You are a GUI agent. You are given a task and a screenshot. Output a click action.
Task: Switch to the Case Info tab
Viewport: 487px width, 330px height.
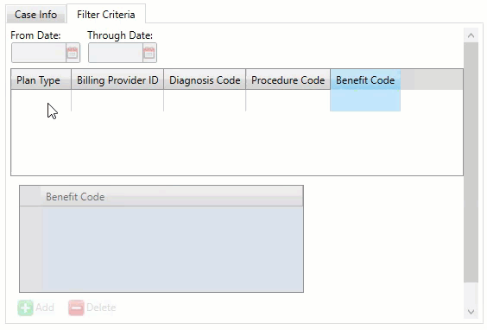[35, 15]
